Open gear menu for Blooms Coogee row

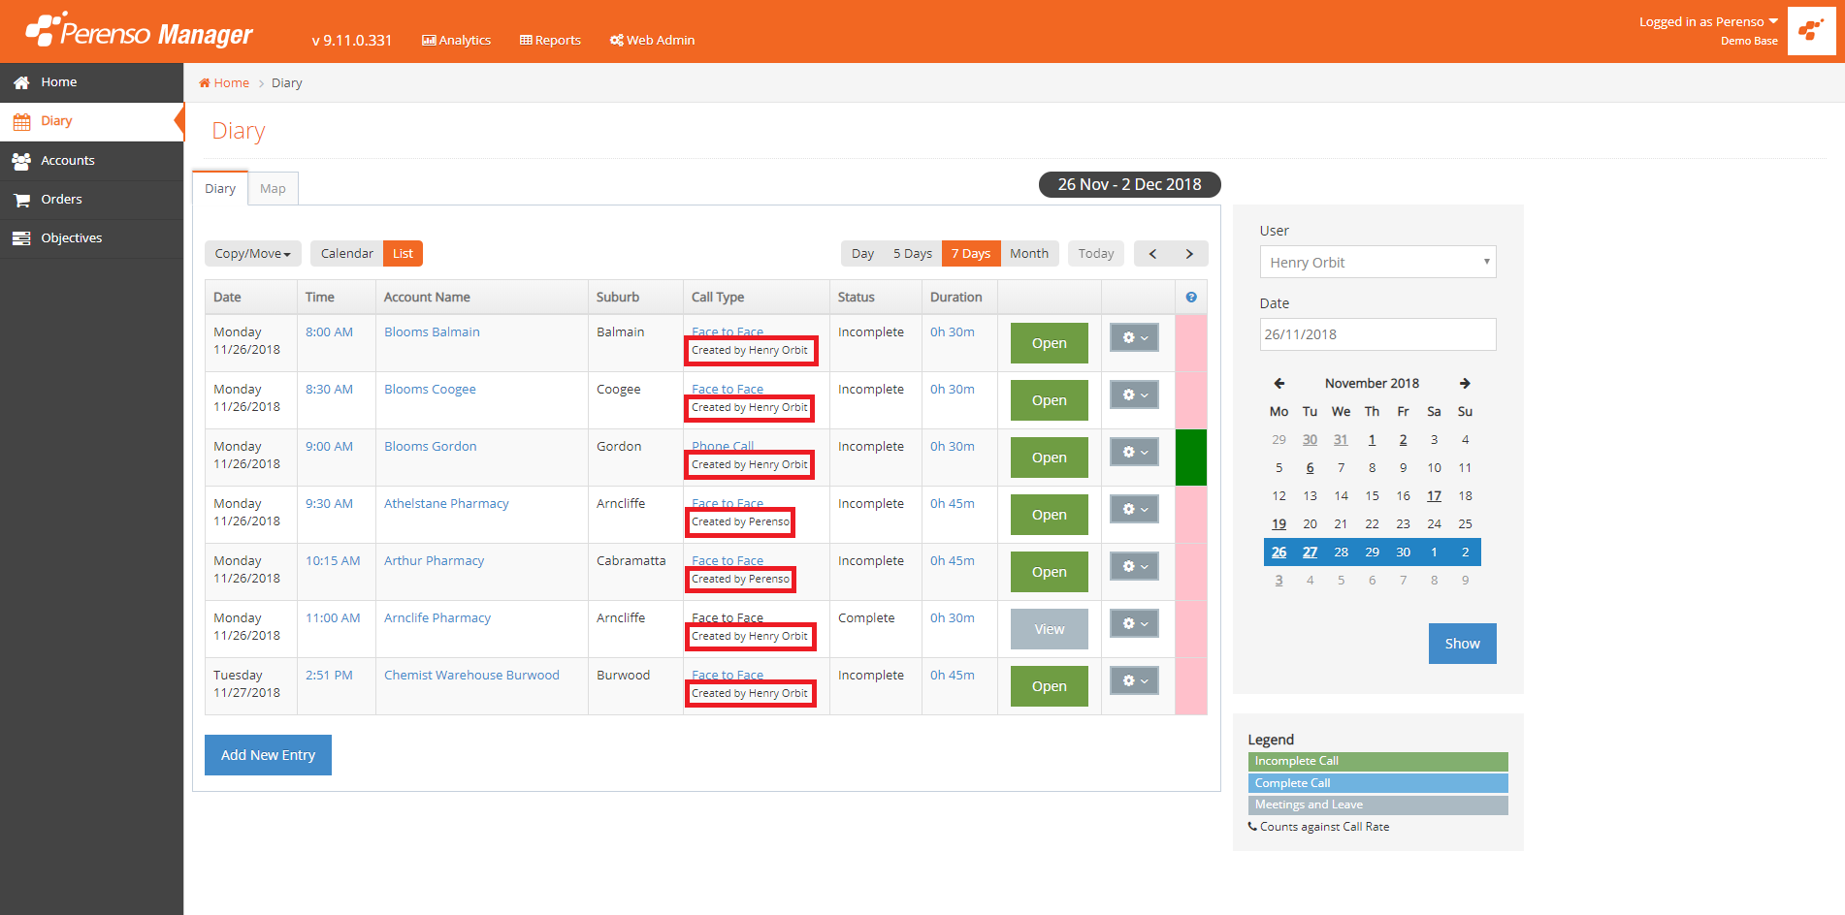click(1134, 394)
